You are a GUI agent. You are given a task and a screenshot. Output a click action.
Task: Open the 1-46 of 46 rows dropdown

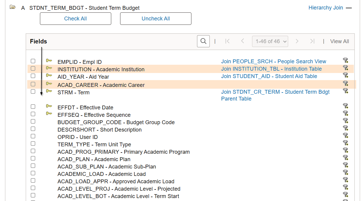270,41
